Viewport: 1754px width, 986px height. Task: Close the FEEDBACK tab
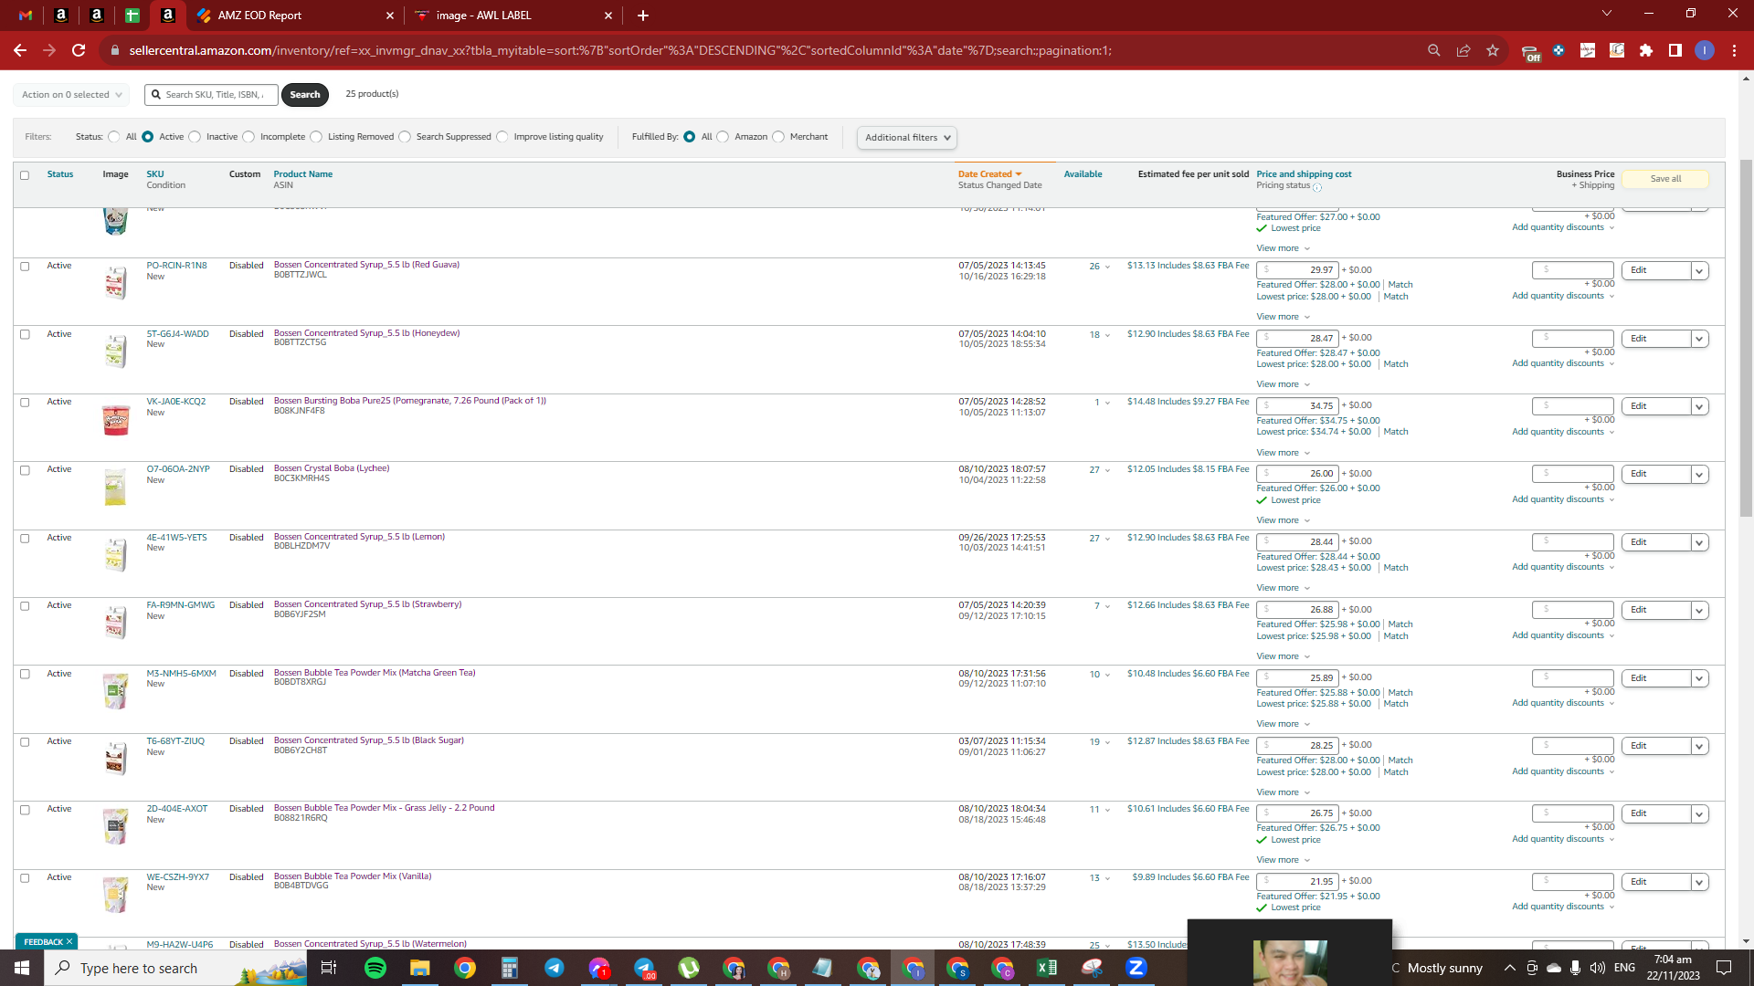coord(69,942)
